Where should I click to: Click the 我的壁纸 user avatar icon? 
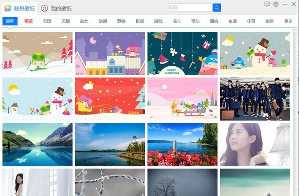tap(44, 8)
